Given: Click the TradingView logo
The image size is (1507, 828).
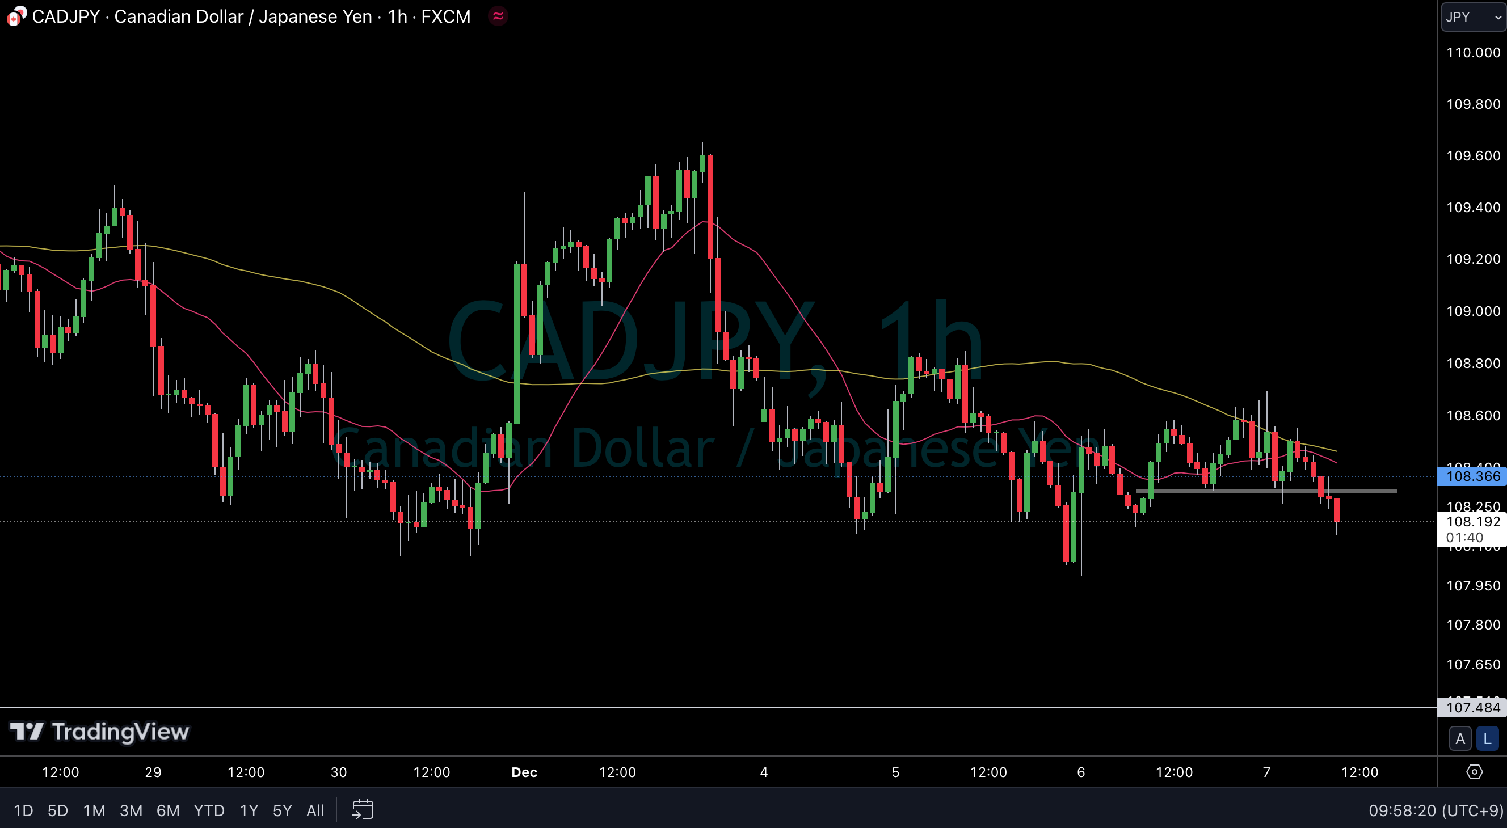Looking at the screenshot, I should (99, 732).
